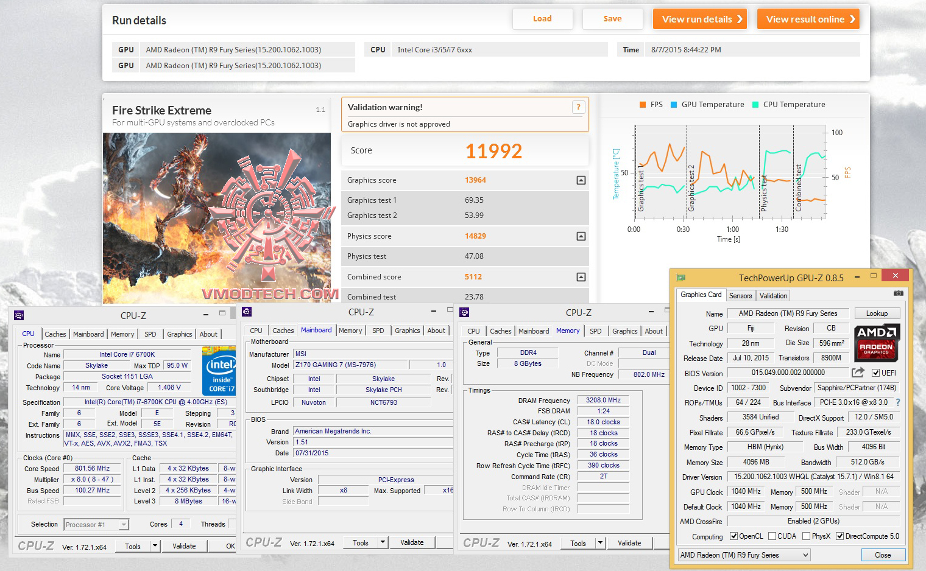Open the Caches tab in the CPU-Z Mainboard window
Viewport: 926px width, 571px height.
pos(283,331)
